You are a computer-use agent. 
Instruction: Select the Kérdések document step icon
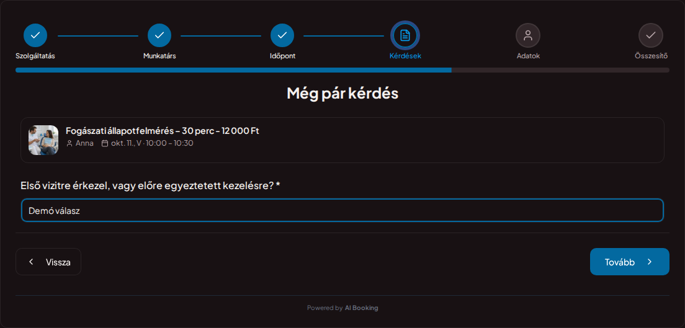405,35
